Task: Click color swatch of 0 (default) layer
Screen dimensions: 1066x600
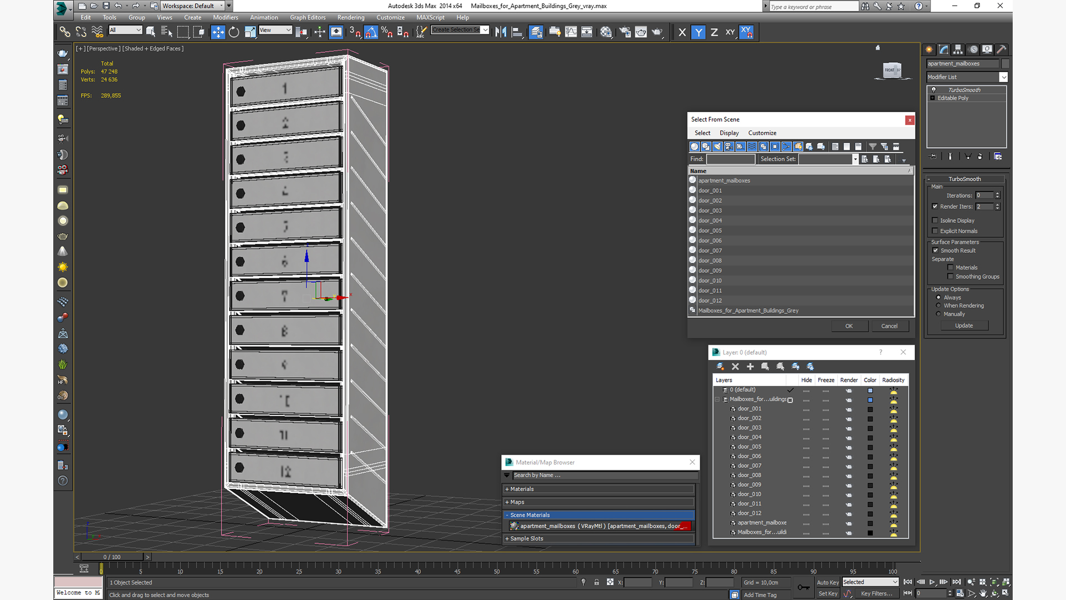Action: pos(870,391)
